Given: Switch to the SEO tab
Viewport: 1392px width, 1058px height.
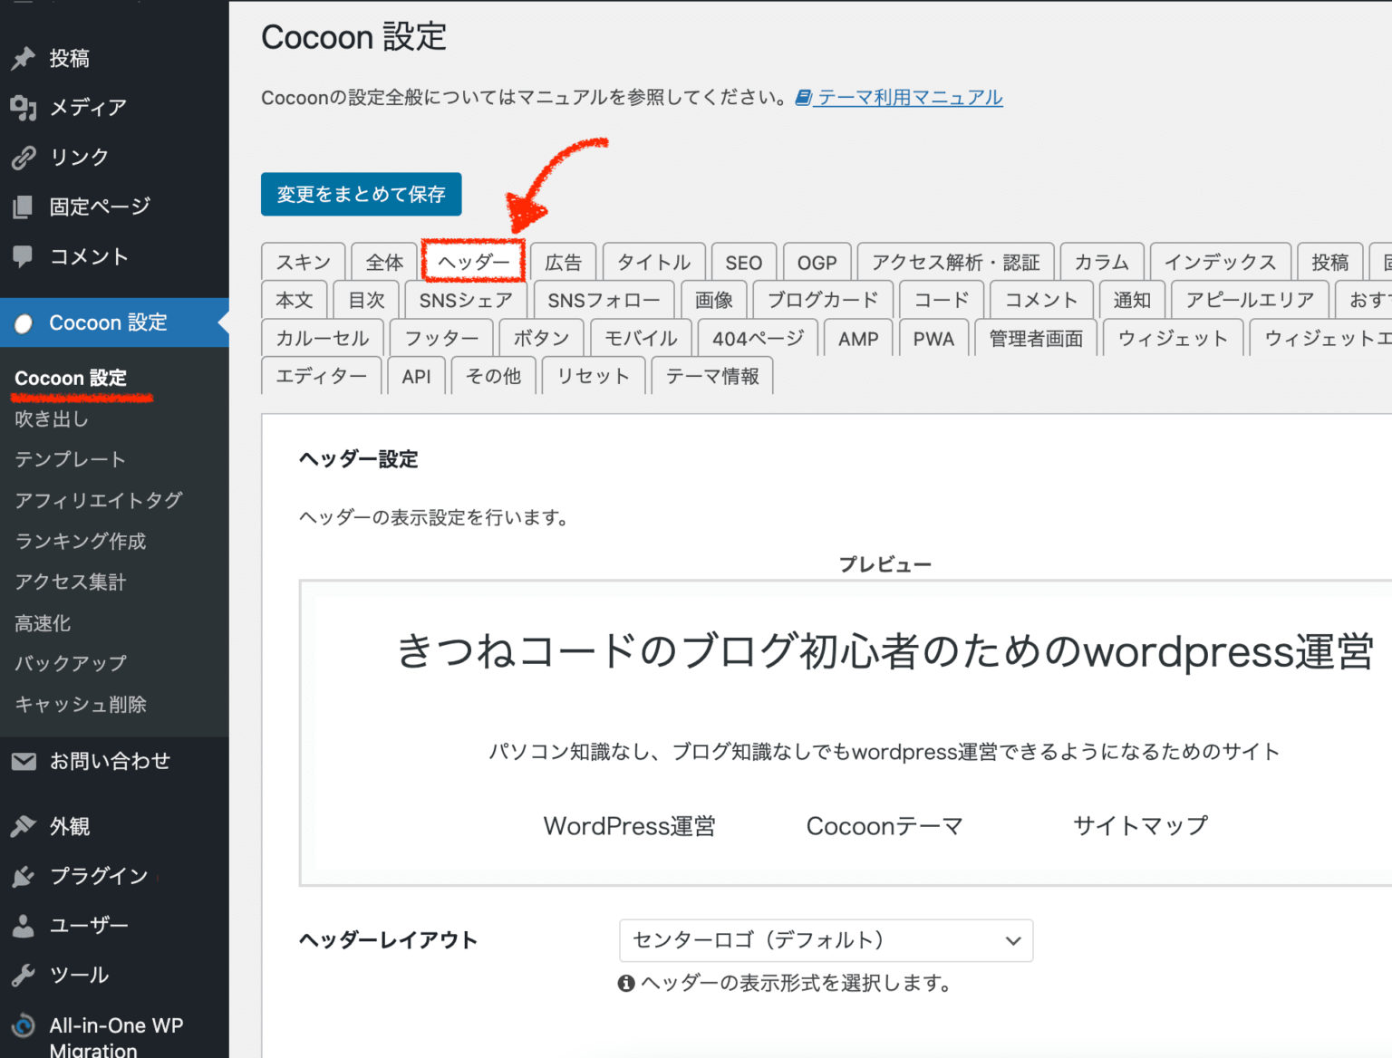Looking at the screenshot, I should tap(743, 262).
